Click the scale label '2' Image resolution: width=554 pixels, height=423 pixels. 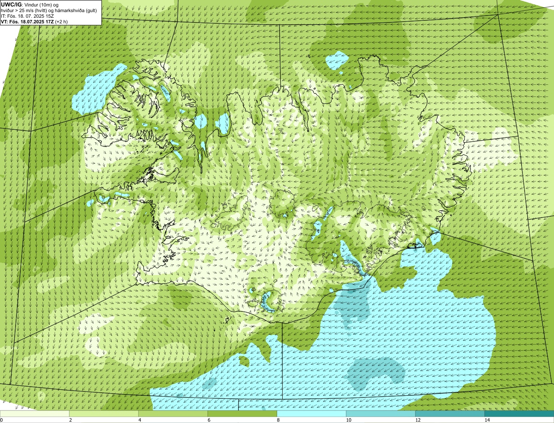(70, 420)
